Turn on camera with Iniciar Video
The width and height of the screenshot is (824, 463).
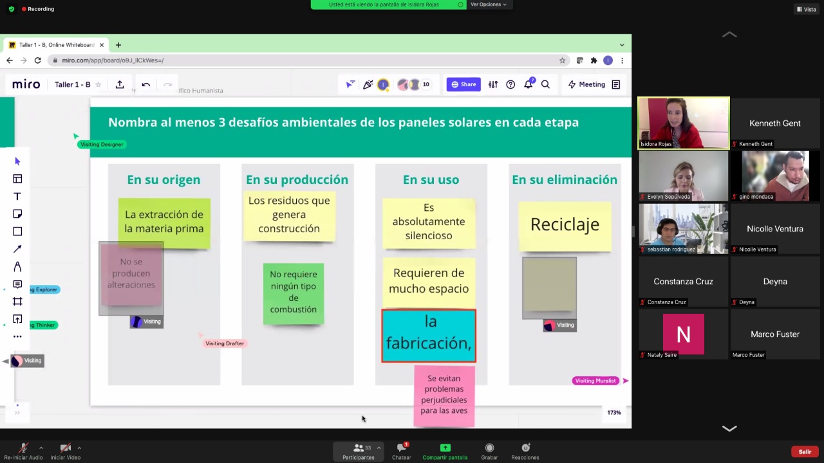click(65, 450)
